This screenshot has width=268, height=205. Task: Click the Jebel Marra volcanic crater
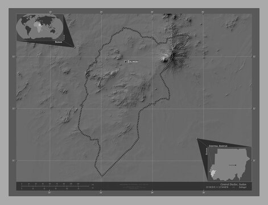click(166, 59)
